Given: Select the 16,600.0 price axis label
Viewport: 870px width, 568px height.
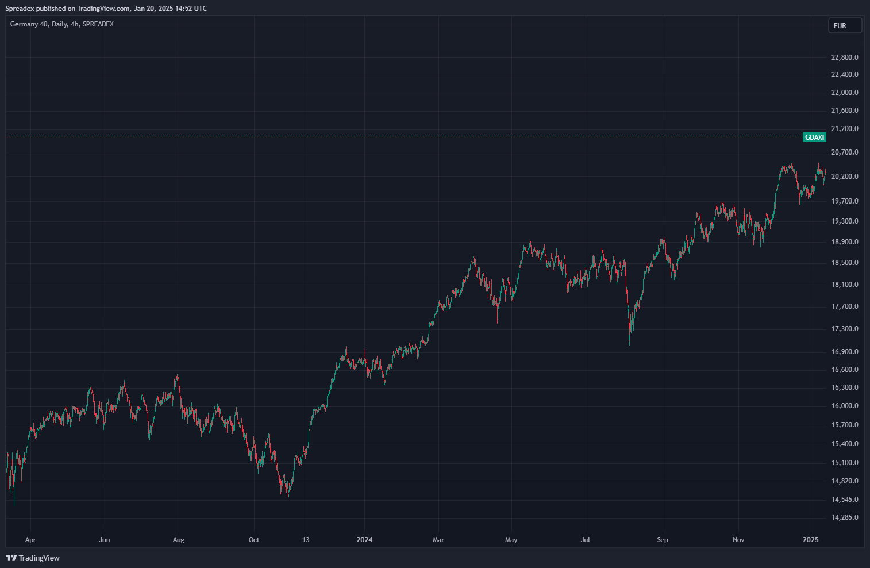Looking at the screenshot, I should tap(845, 370).
